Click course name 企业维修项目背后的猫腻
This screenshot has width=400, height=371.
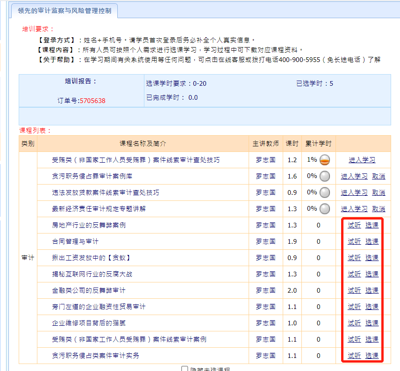89,323
